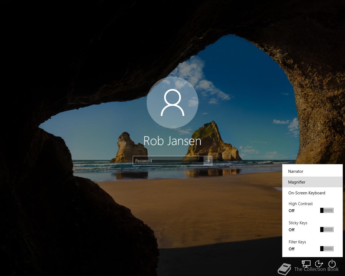Enable the High Contrast switch
This screenshot has width=345, height=276.
[327, 211]
